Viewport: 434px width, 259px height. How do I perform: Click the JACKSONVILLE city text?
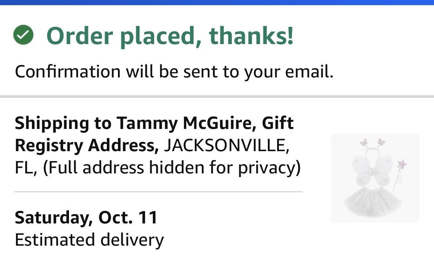click(x=225, y=146)
